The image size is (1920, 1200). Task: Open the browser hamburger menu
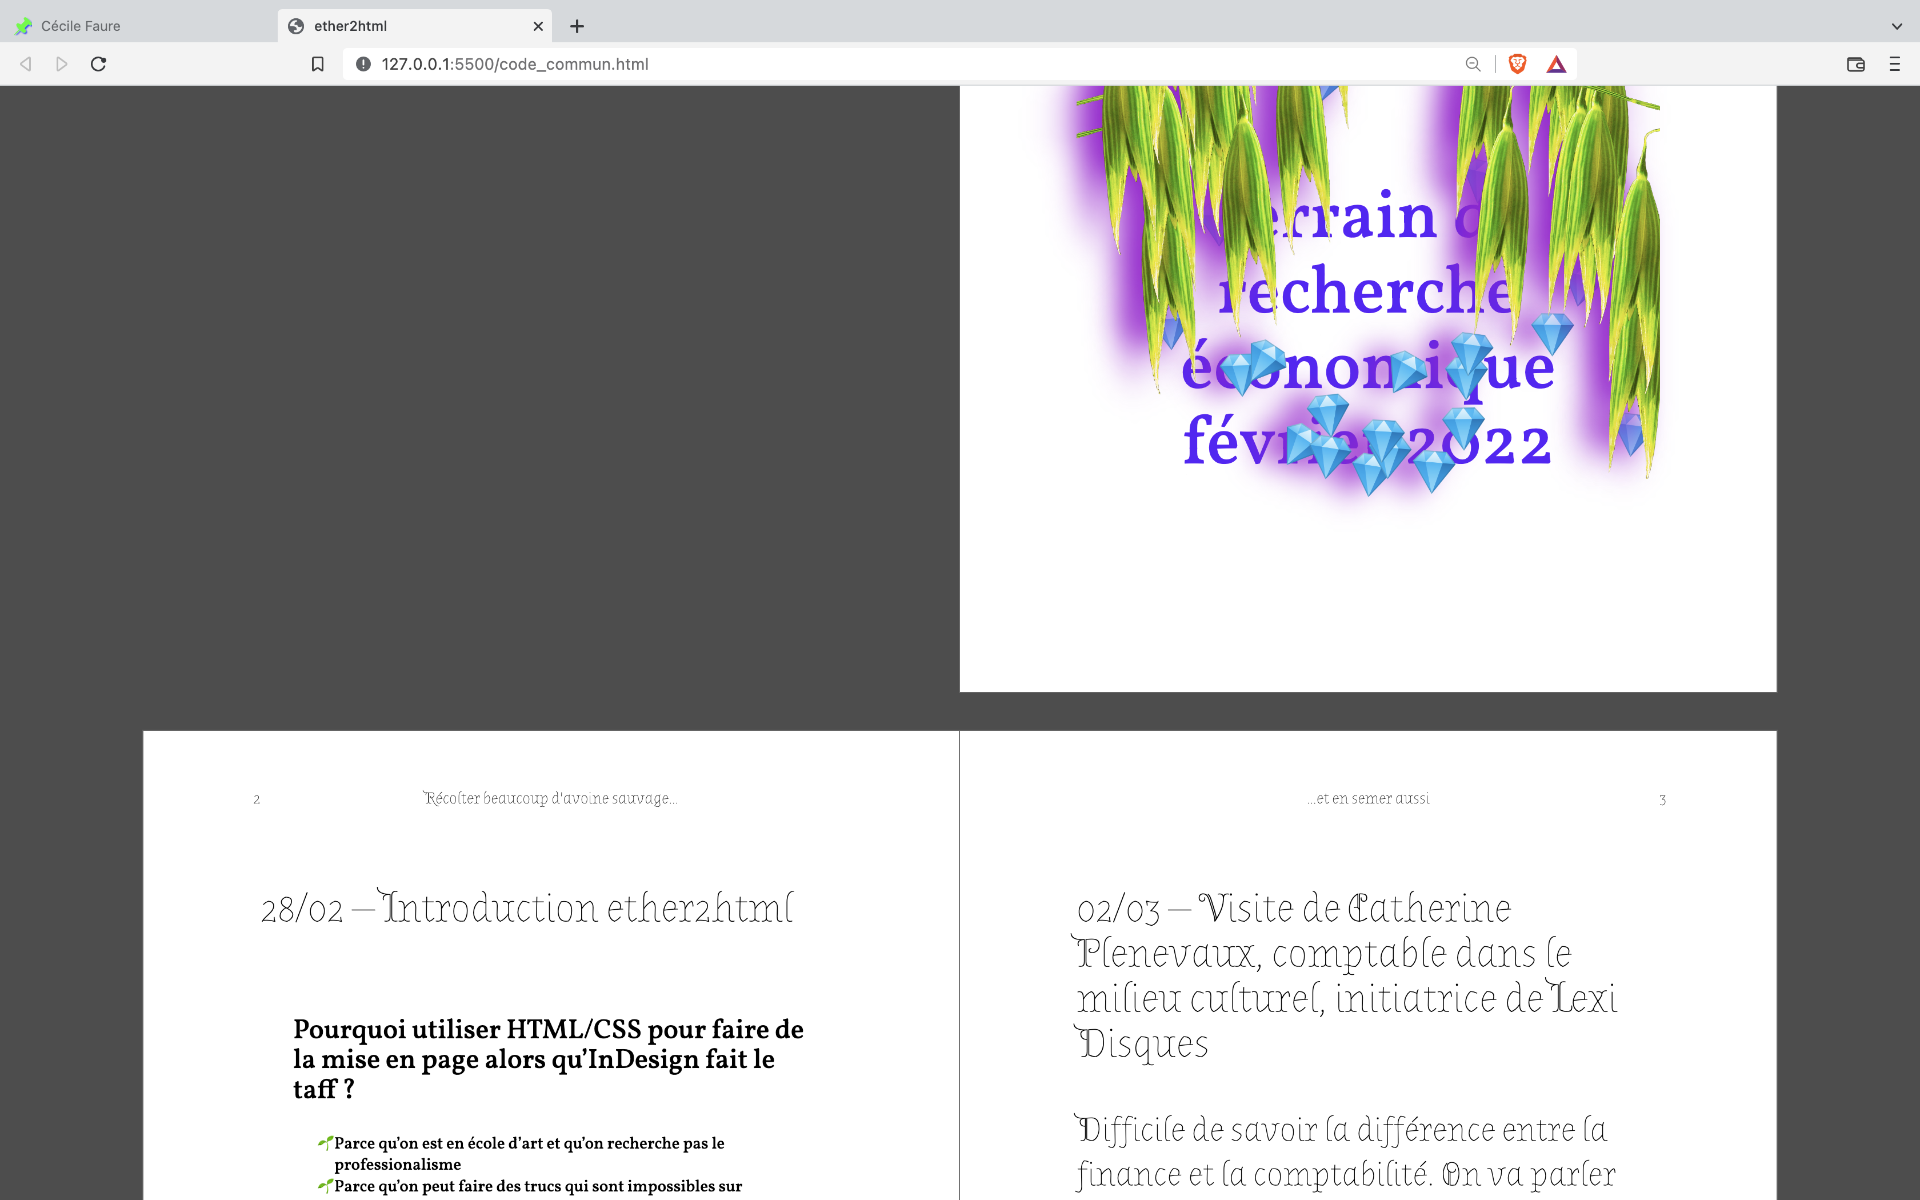1895,64
